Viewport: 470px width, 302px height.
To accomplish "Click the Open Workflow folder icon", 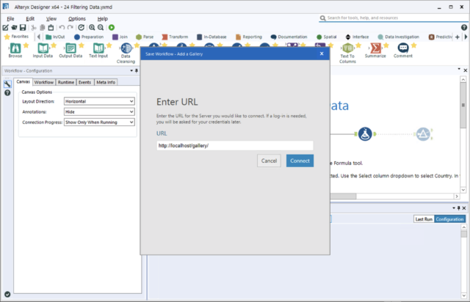I will tap(14, 28).
